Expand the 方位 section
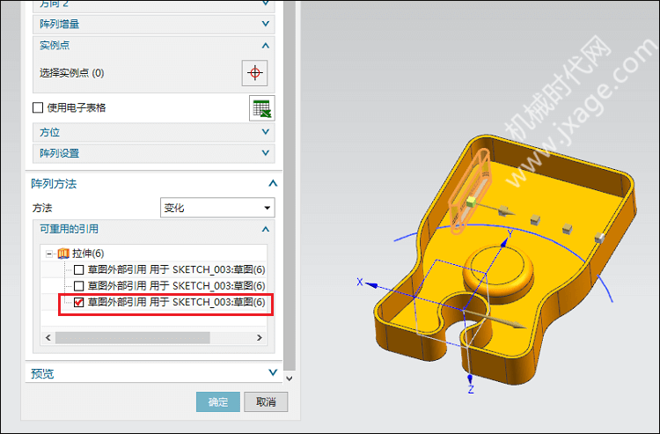 (154, 132)
